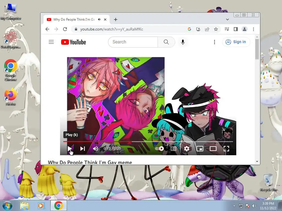Search with your voice microphone icon
This screenshot has width=282, height=211.
pos(183,42)
